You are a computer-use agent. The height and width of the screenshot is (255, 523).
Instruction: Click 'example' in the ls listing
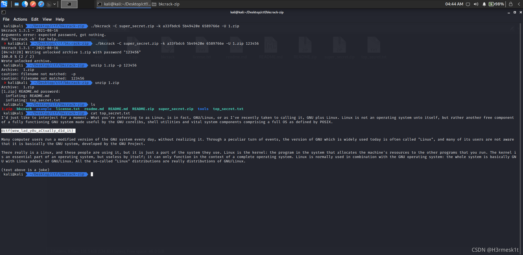click(44, 109)
